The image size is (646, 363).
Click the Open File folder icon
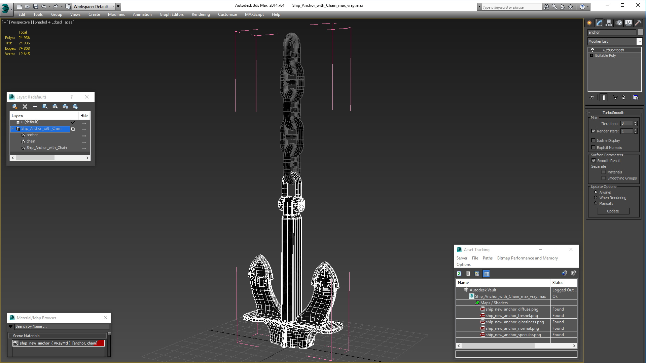click(27, 6)
